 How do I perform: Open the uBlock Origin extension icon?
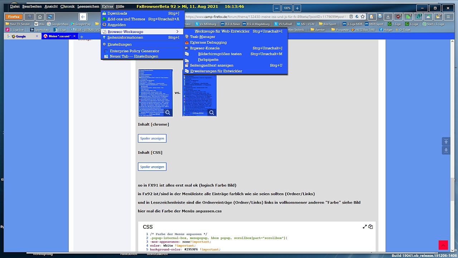coord(398,17)
